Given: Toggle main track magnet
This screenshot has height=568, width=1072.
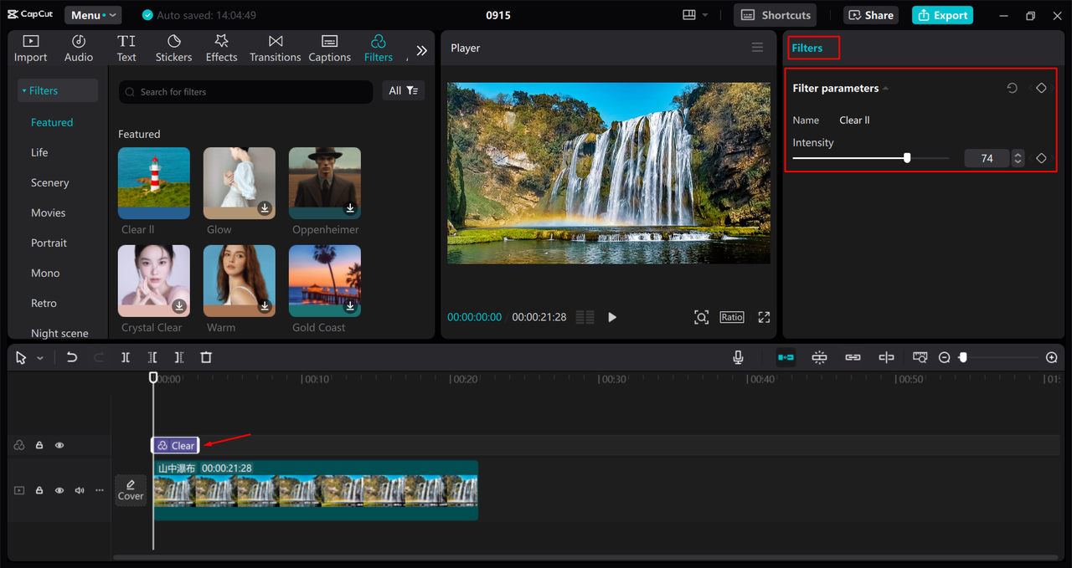Looking at the screenshot, I should coord(786,357).
